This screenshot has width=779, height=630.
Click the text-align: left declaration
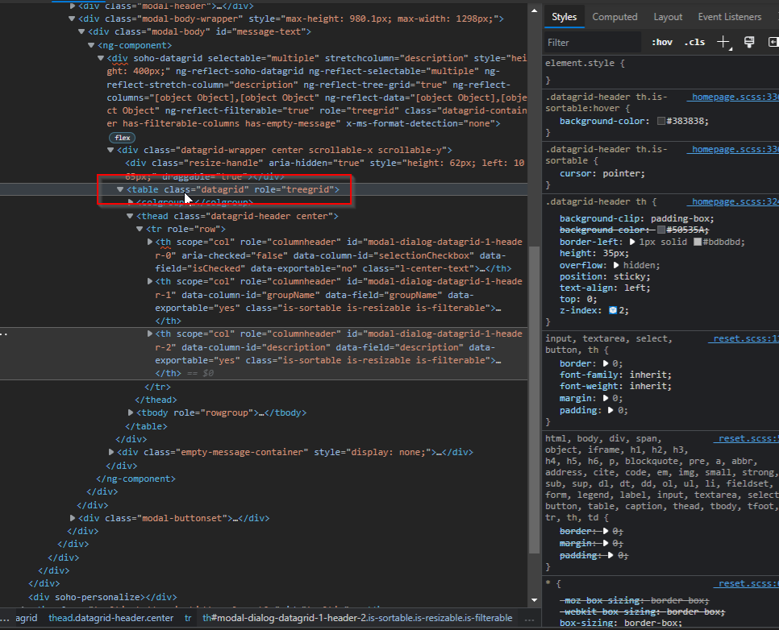click(605, 288)
